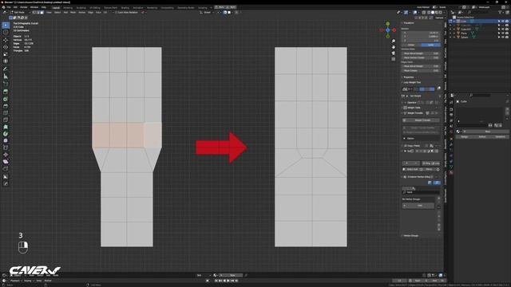Select the Loop Cut tool
This screenshot has height=287, width=511.
click(x=6, y=113)
